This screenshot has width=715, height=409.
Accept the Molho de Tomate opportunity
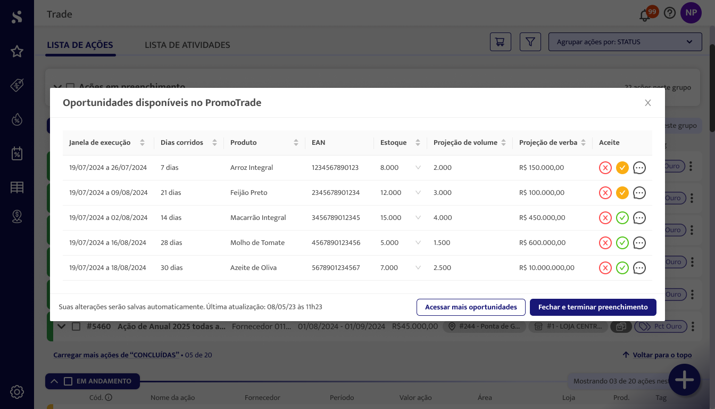pos(622,243)
